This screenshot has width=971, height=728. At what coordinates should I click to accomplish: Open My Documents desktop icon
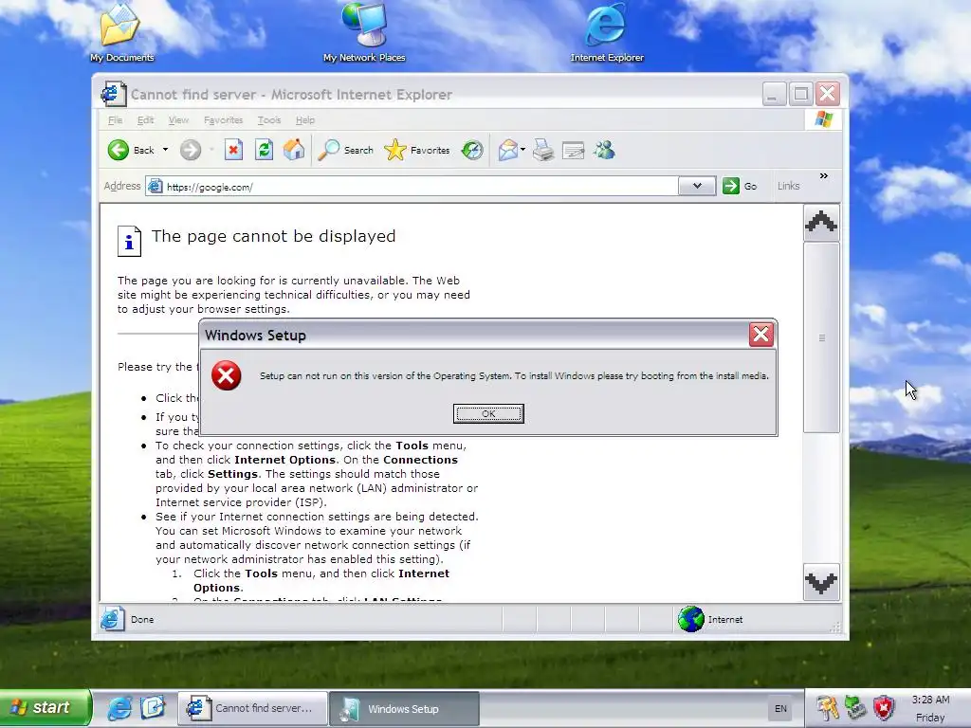tap(120, 33)
